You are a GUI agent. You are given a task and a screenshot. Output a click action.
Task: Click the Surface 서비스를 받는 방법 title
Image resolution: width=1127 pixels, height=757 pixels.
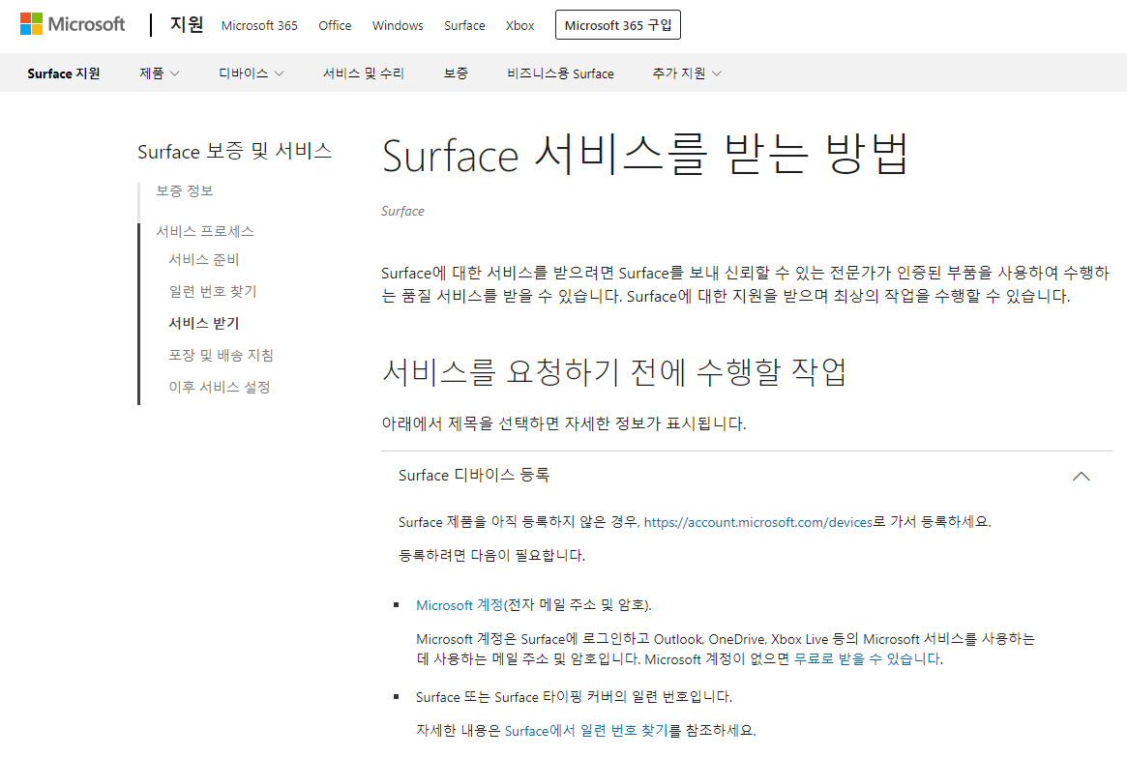[x=645, y=155]
